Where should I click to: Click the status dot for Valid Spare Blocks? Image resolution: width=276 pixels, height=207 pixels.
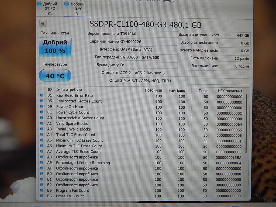point(42,123)
